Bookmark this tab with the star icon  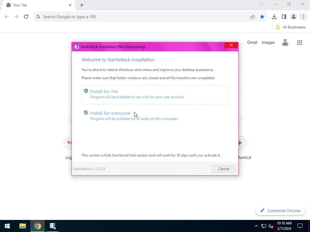(262, 17)
